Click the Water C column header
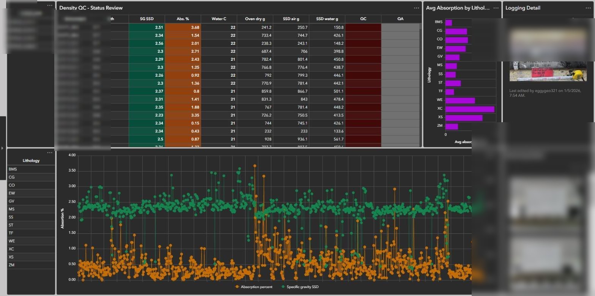The image size is (595, 296). (x=219, y=19)
